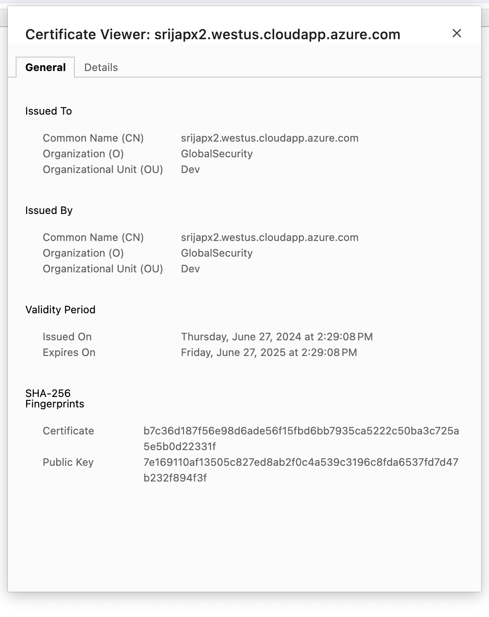The image size is (489, 617).
Task: Close the Certificate Viewer dialog
Action: [x=456, y=34]
